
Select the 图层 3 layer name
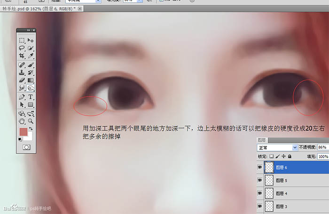282,207
